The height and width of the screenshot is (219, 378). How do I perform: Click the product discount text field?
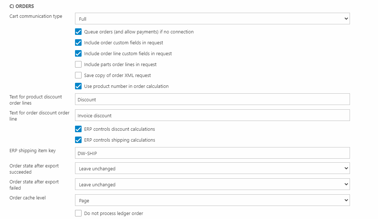click(212, 100)
